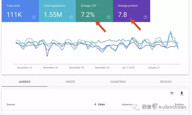Download the table data with the download icon
This screenshot has height=115, width=192.
[x=182, y=93]
